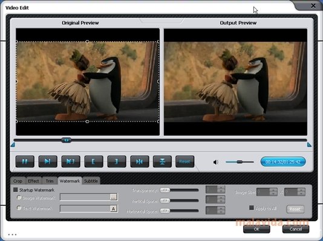
Task: Enable the Startup Watermark checkbox
Action: [16, 190]
